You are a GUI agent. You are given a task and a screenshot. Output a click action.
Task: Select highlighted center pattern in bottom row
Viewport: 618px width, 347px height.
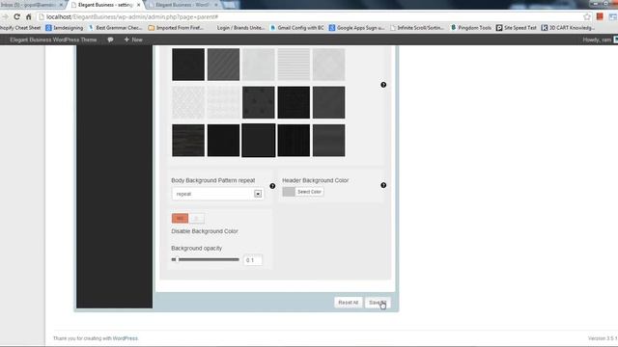[259, 141]
